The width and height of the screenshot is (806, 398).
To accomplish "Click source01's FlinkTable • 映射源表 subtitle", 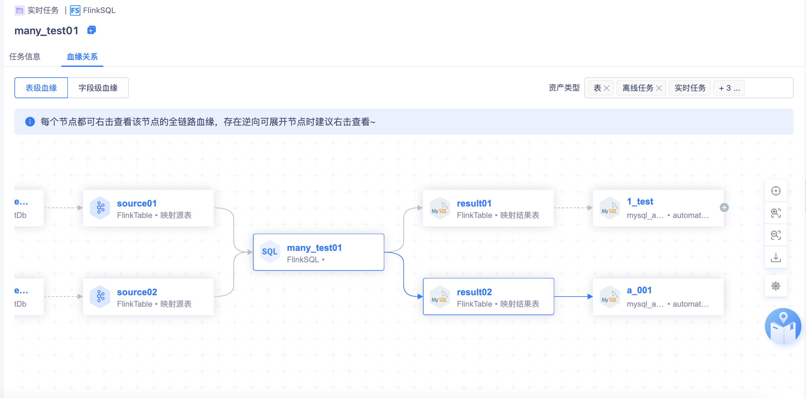I will coord(154,215).
